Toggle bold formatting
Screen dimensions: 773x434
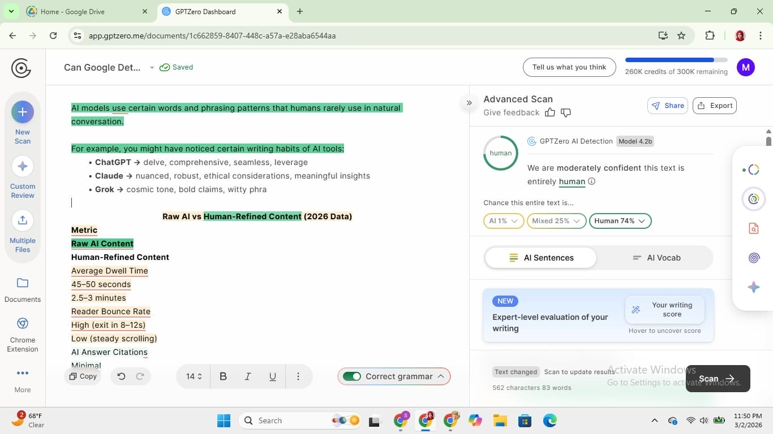[223, 376]
